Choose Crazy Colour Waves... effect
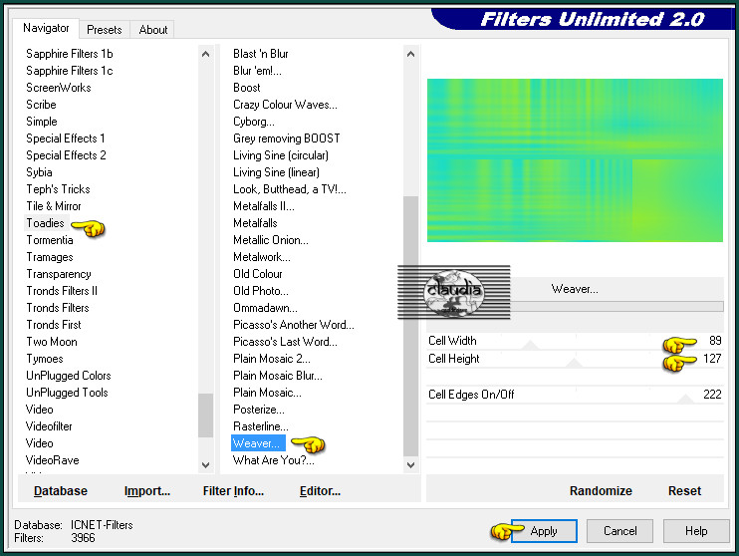 (285, 105)
